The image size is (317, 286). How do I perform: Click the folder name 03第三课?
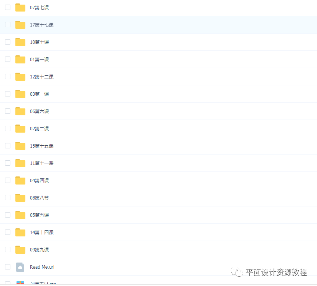[40, 94]
